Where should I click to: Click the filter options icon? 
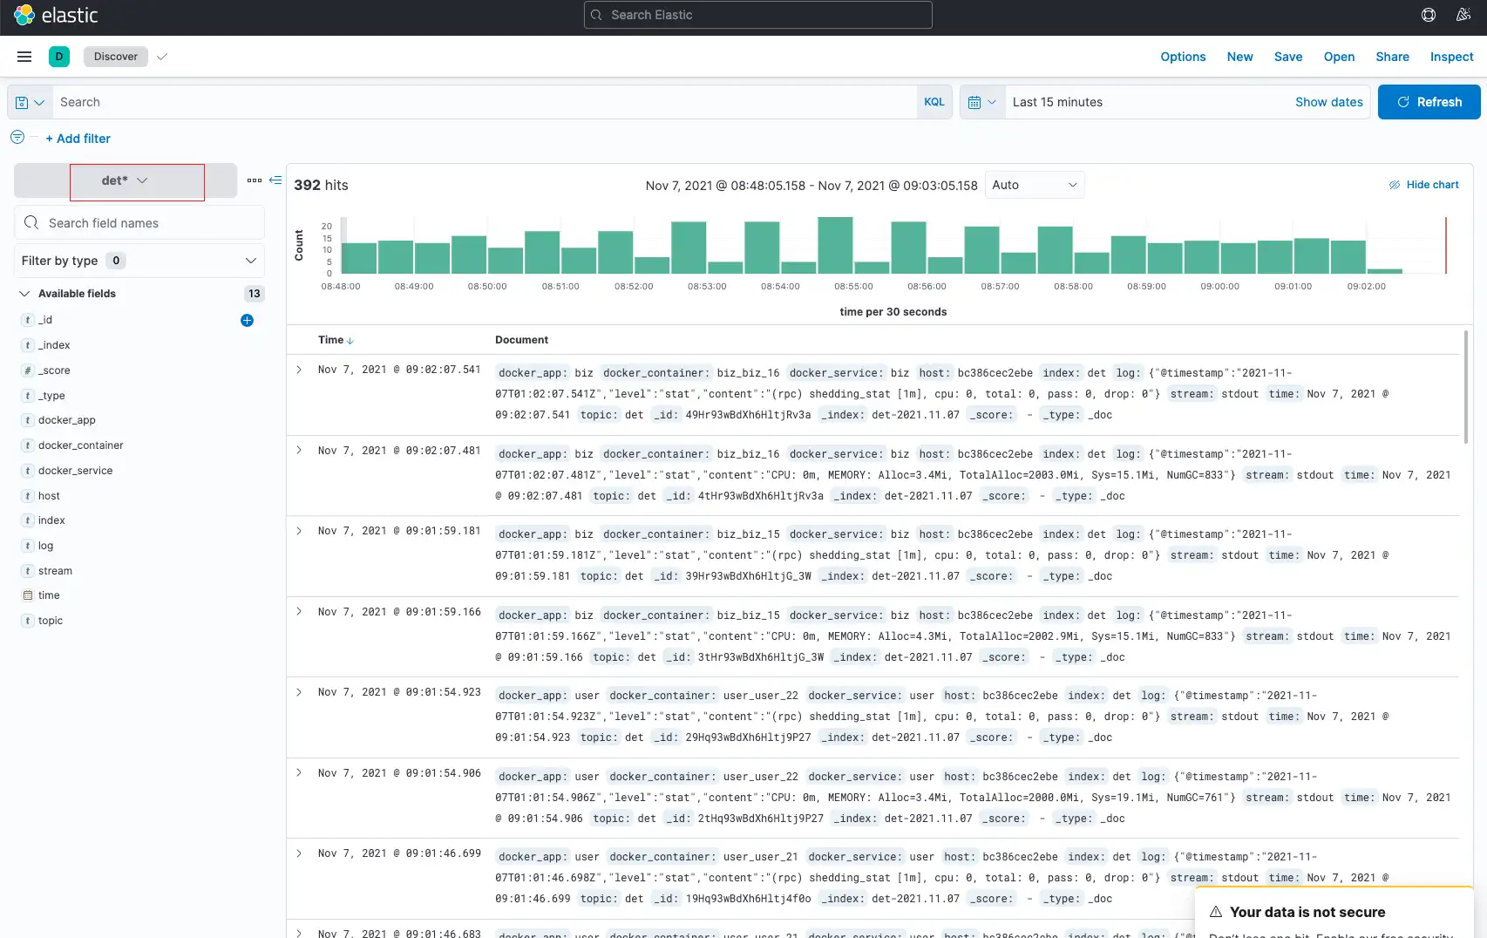[x=17, y=138]
